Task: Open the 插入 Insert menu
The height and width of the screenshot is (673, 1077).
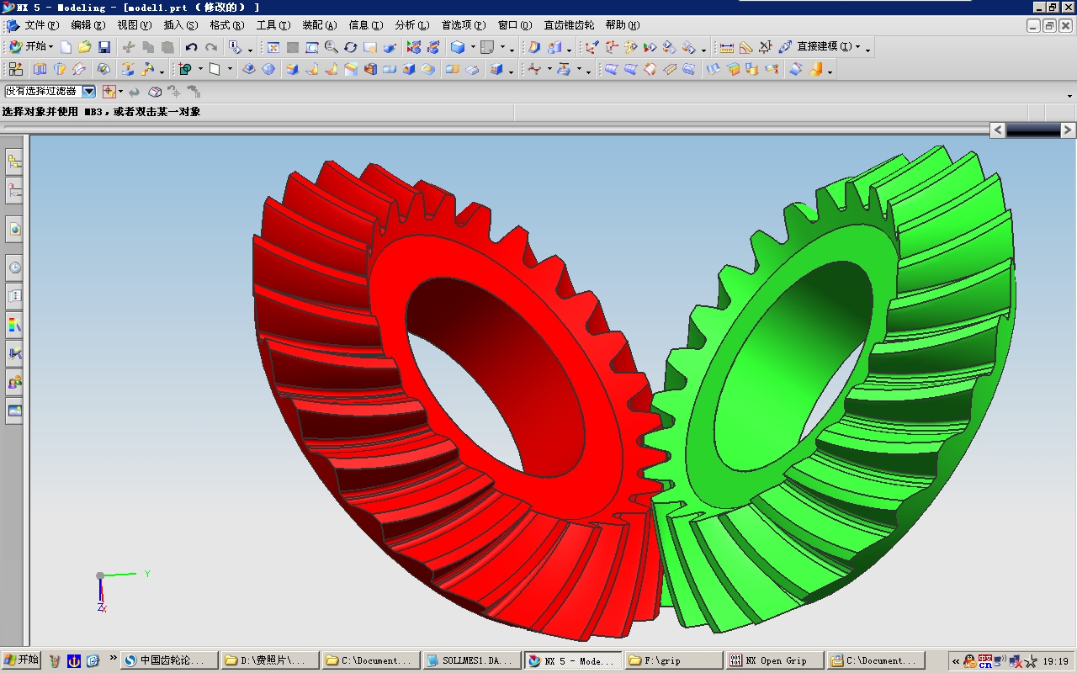Action: tap(181, 25)
